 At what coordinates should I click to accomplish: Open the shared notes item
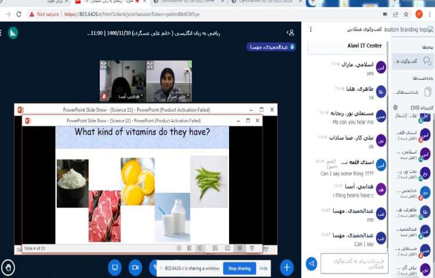tap(413, 92)
